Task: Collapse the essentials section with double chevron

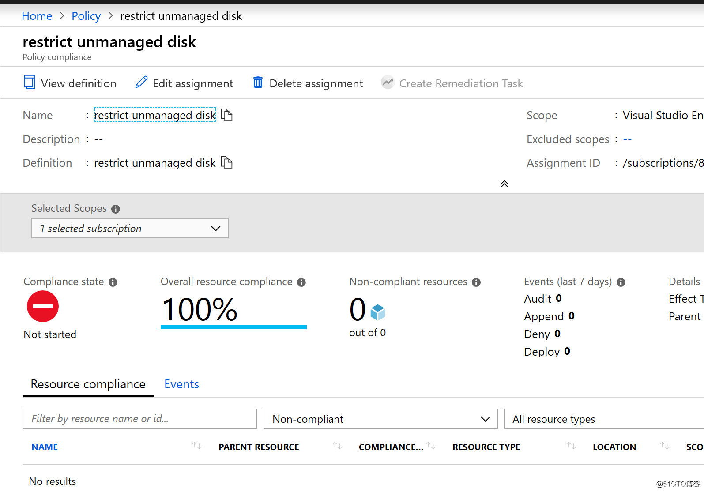Action: coord(504,184)
